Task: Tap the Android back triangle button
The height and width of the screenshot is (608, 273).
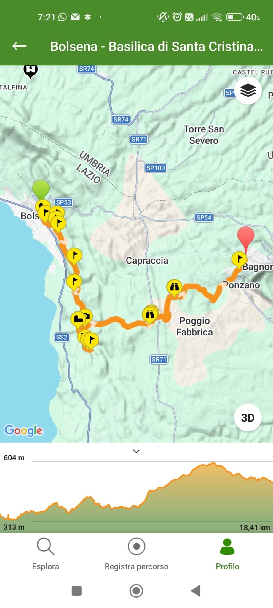Action: (x=196, y=590)
